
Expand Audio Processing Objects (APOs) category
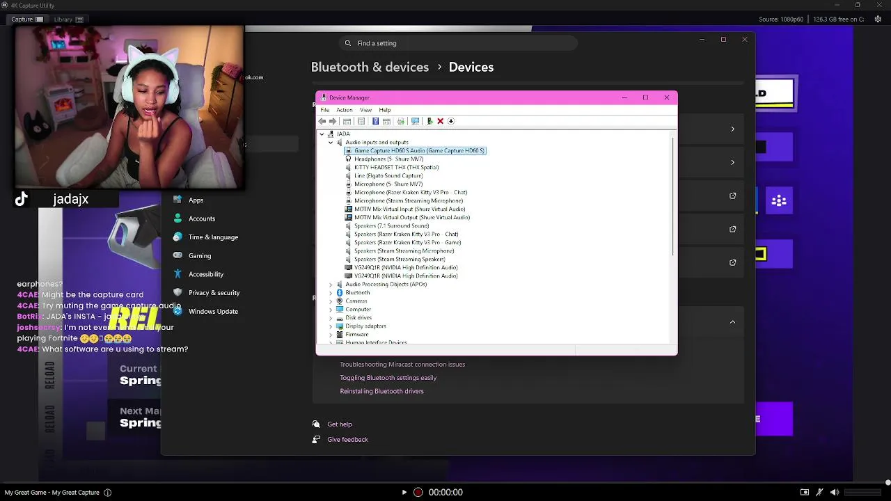point(331,284)
